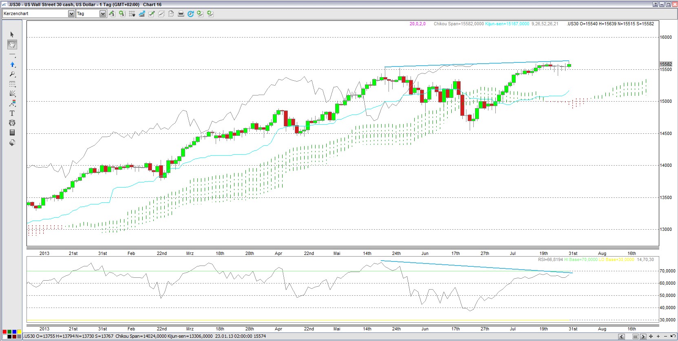Activate the hand pan tool
The image size is (678, 341).
12,44
